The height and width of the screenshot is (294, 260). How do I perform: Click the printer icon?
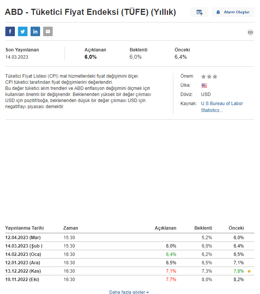coord(250,32)
